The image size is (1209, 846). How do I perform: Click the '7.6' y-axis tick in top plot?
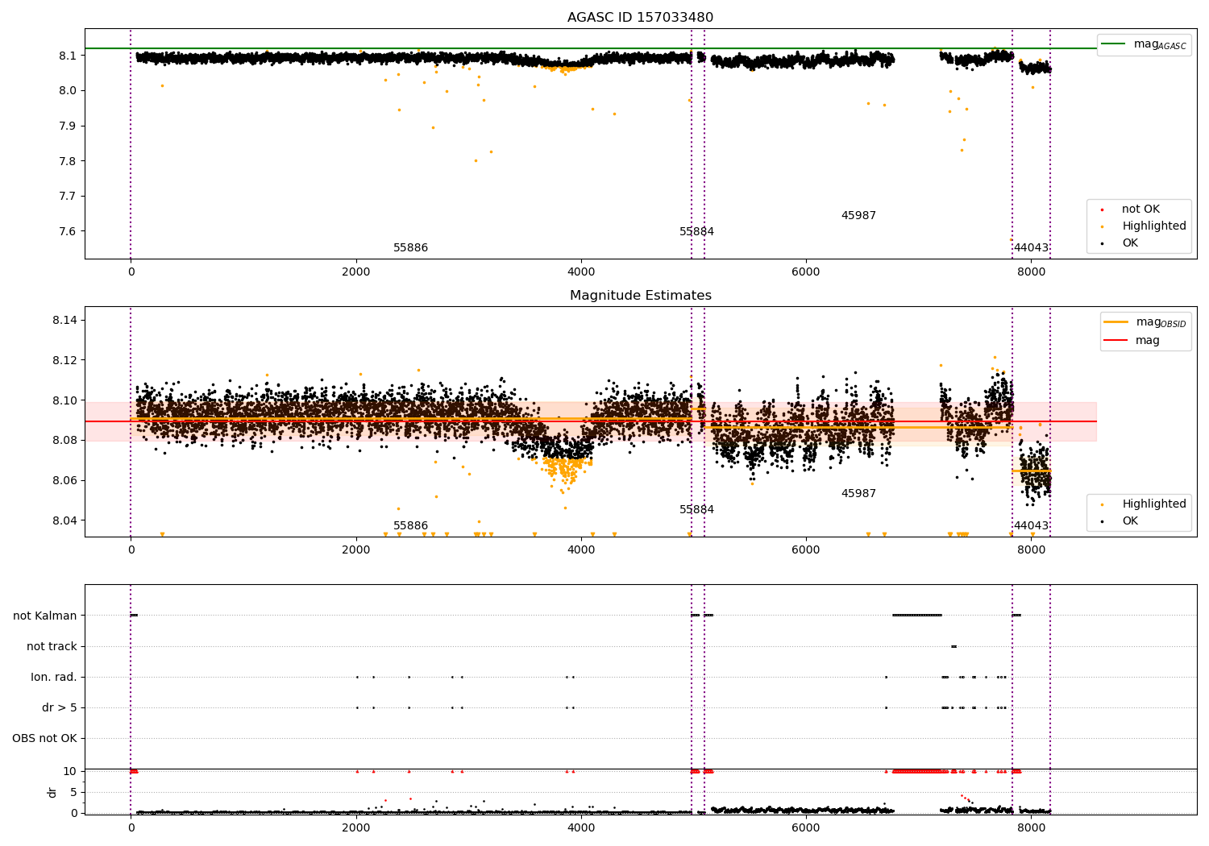pos(68,232)
